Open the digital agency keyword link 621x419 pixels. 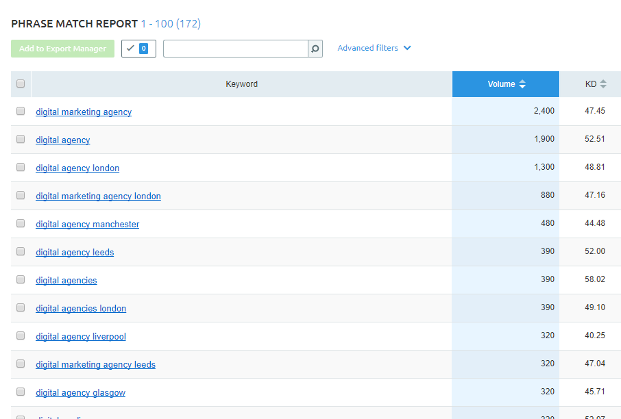[x=63, y=140]
